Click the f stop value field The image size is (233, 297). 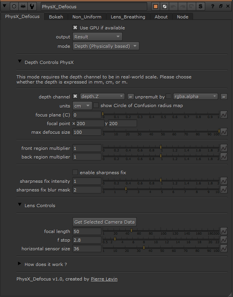tap(87, 240)
